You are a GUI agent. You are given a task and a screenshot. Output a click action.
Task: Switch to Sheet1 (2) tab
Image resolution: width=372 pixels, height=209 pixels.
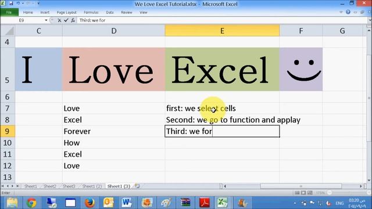coord(92,186)
